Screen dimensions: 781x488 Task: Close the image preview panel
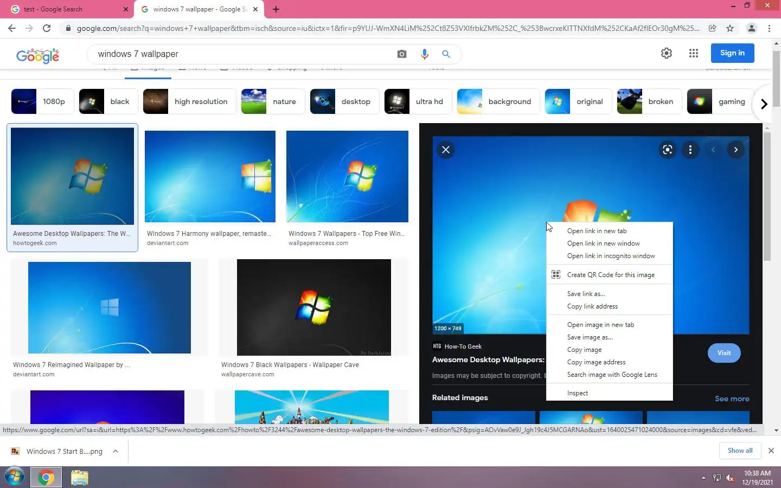[446, 150]
